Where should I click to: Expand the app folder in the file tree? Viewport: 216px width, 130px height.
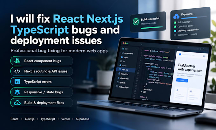(125, 49)
